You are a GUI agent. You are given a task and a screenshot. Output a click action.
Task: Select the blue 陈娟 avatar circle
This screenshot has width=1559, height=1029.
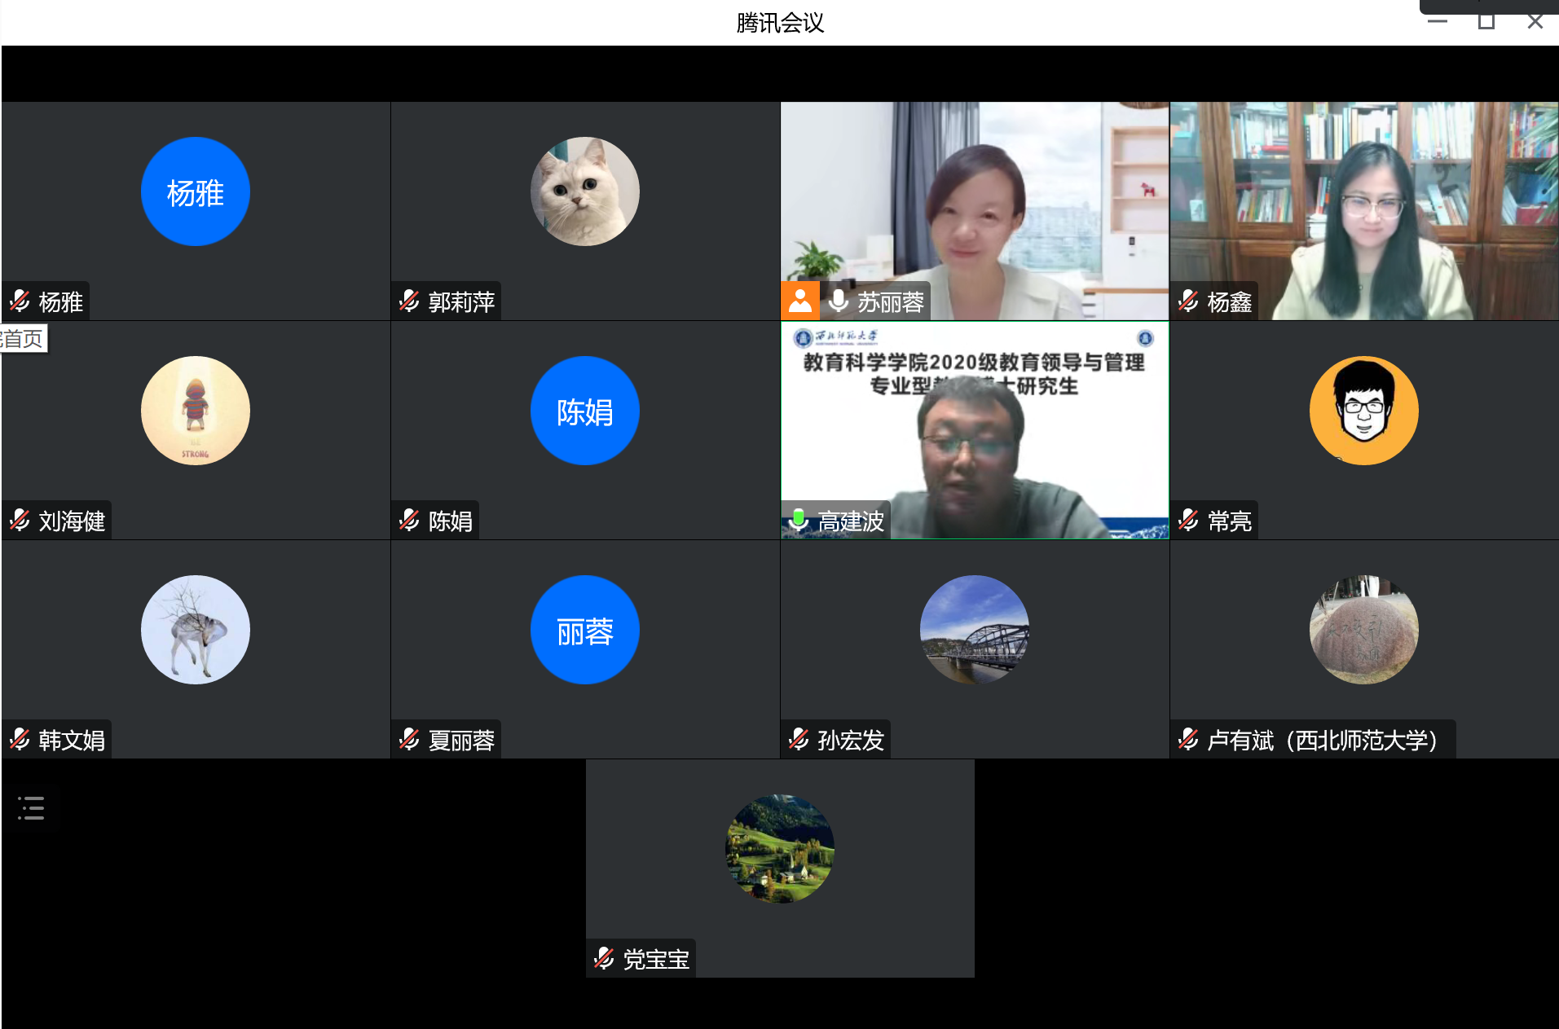(x=584, y=411)
